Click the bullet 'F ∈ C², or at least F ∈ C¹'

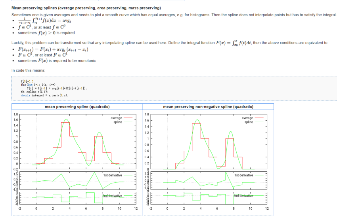pos(42,55)
